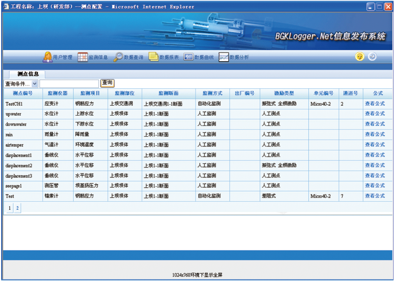Screen dimensions: 395x282
Task: Click the yellow help bulb icon
Action: (x=360, y=56)
